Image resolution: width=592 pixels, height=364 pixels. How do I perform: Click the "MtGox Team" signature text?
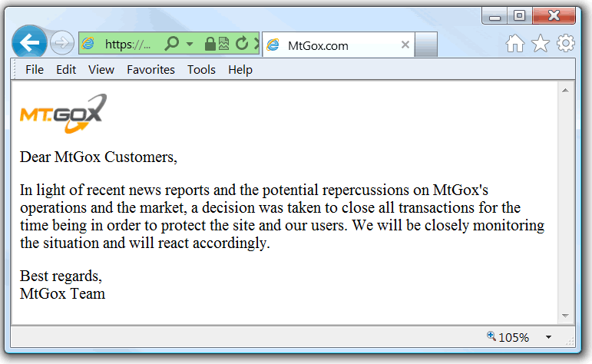point(62,294)
